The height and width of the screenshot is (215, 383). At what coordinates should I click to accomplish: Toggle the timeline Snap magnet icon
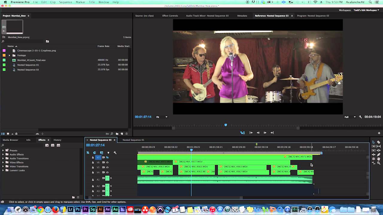coord(95,153)
